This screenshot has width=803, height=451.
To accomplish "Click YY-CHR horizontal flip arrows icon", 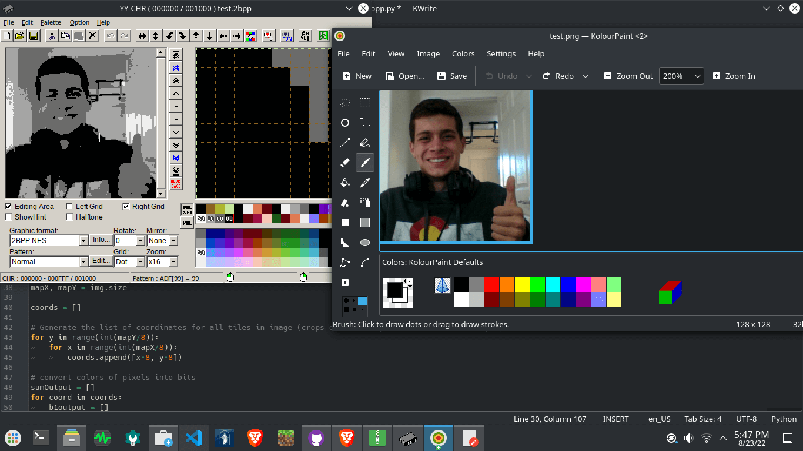I will [142, 36].
